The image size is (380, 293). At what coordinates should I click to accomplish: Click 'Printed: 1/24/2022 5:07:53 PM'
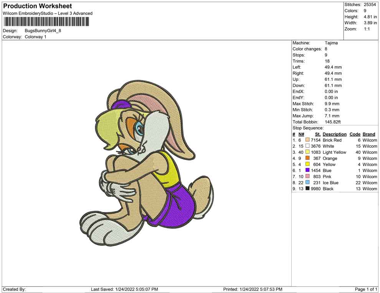click(253, 289)
